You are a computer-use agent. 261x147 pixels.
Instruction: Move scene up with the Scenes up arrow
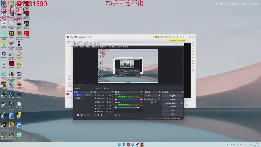pyautogui.click(x=85, y=115)
